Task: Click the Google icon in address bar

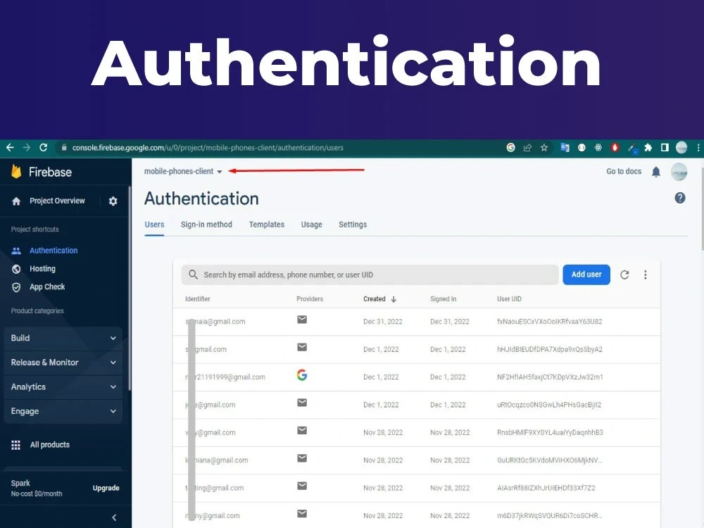Action: [511, 147]
